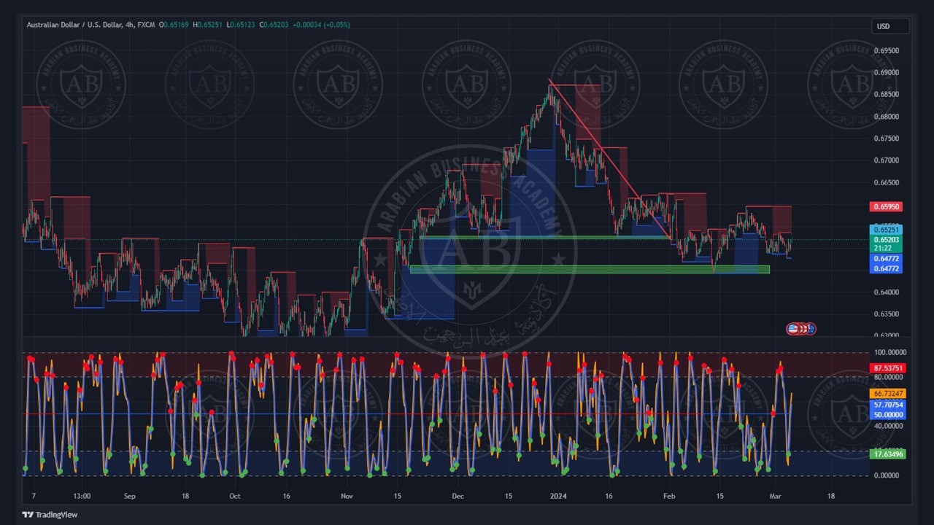This screenshot has height=525, width=934.
Task: Click the red 0.65950 price label
Action: [887, 207]
